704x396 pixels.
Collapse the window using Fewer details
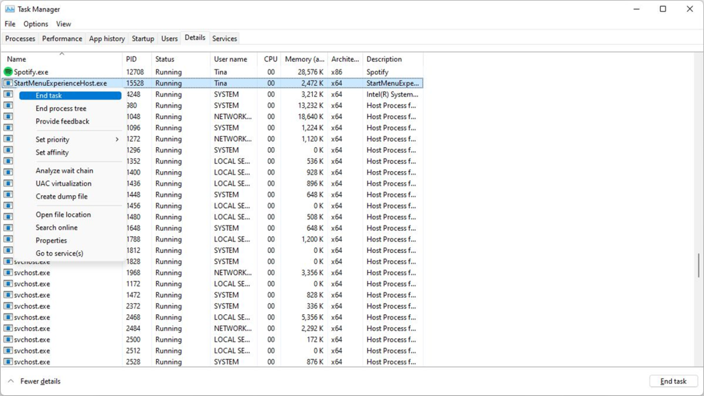(33, 381)
